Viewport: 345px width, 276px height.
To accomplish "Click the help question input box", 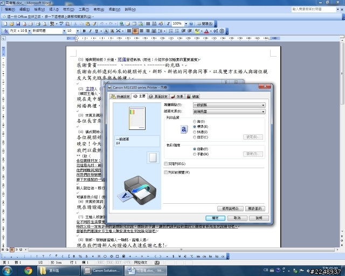I will (x=314, y=9).
